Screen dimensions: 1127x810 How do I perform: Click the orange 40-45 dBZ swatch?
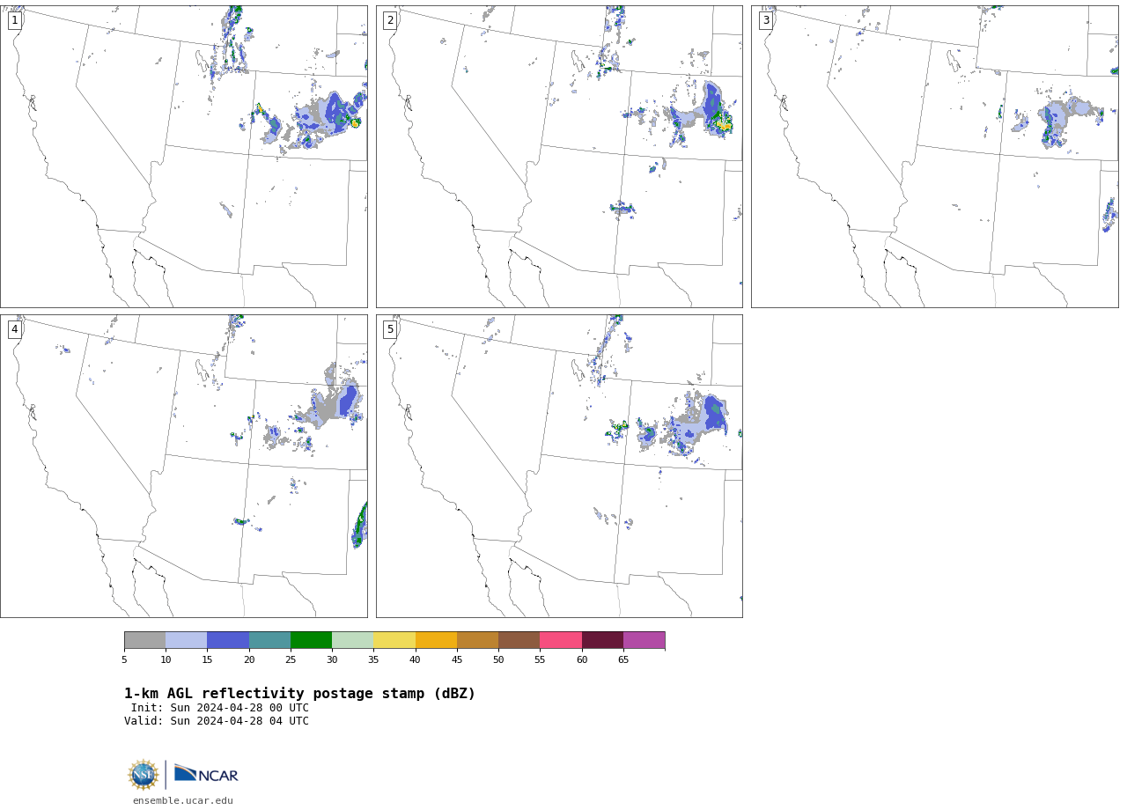click(436, 640)
